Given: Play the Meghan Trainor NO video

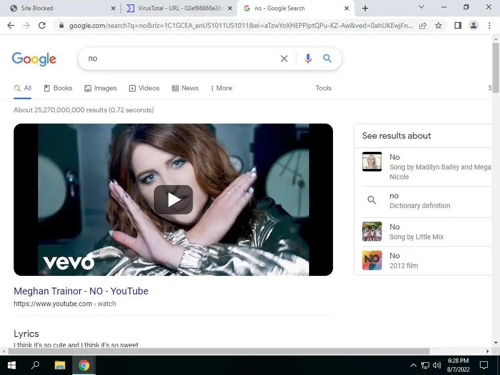Looking at the screenshot, I should 173,200.
